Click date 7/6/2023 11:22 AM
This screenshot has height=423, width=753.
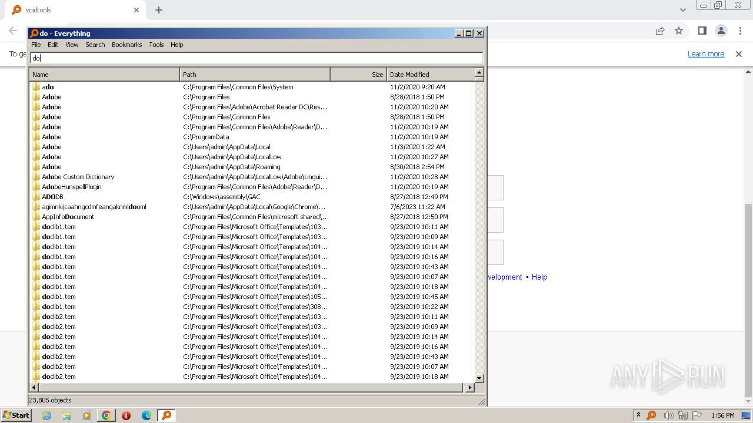coord(418,207)
